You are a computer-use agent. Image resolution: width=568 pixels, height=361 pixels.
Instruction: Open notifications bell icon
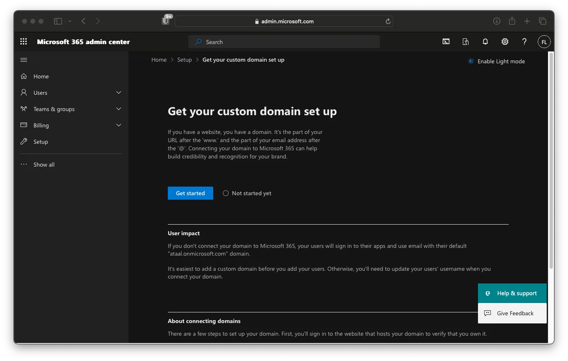pos(485,42)
